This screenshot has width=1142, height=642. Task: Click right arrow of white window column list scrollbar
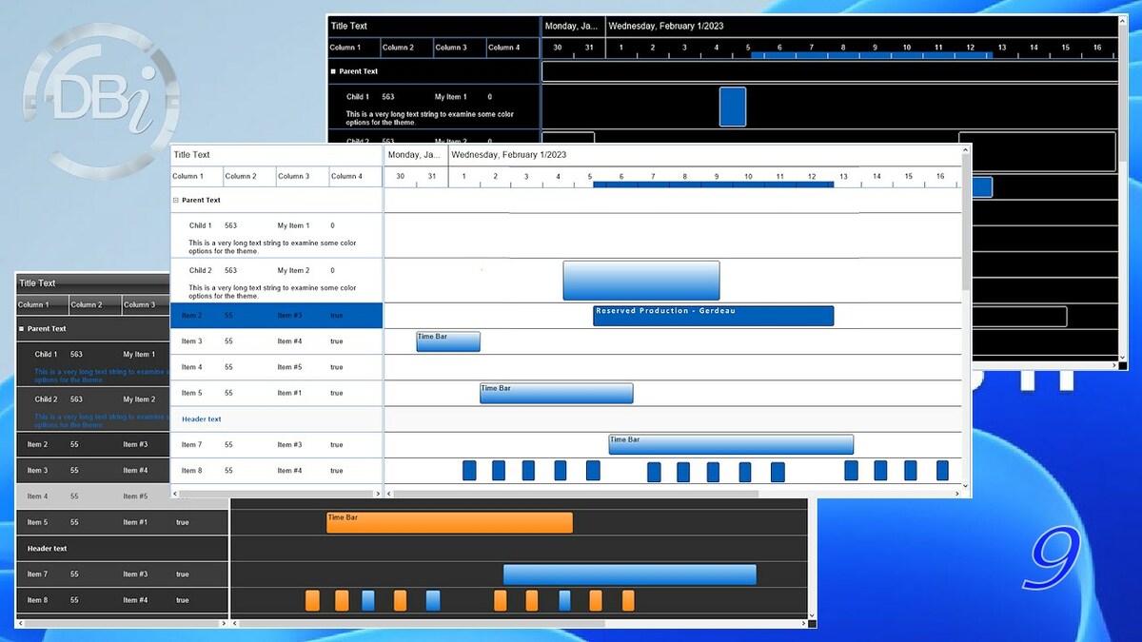(x=378, y=494)
